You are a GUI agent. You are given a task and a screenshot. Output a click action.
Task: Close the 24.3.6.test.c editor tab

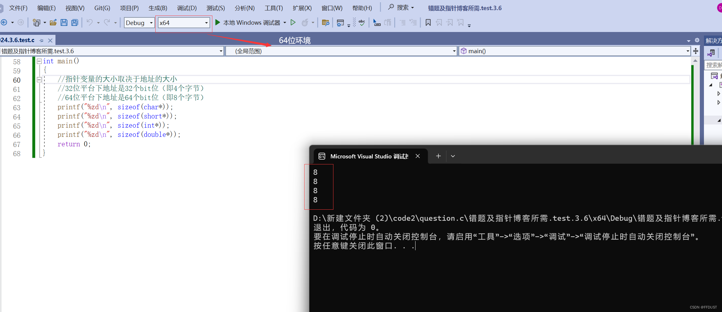50,41
